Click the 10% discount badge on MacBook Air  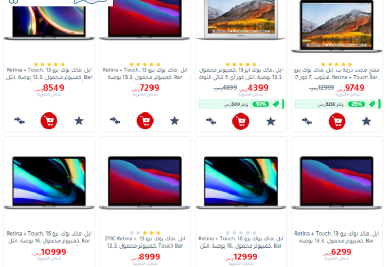click(260, 104)
